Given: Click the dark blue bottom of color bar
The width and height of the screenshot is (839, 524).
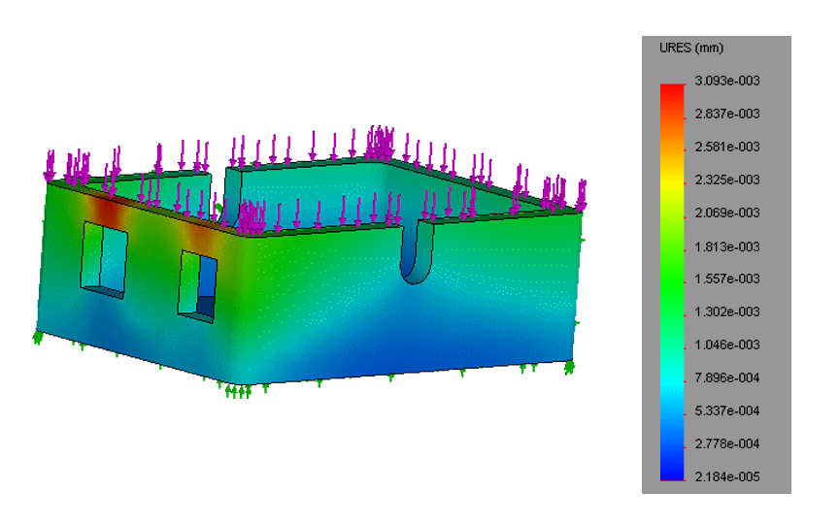Looking at the screenshot, I should pyautogui.click(x=671, y=472).
